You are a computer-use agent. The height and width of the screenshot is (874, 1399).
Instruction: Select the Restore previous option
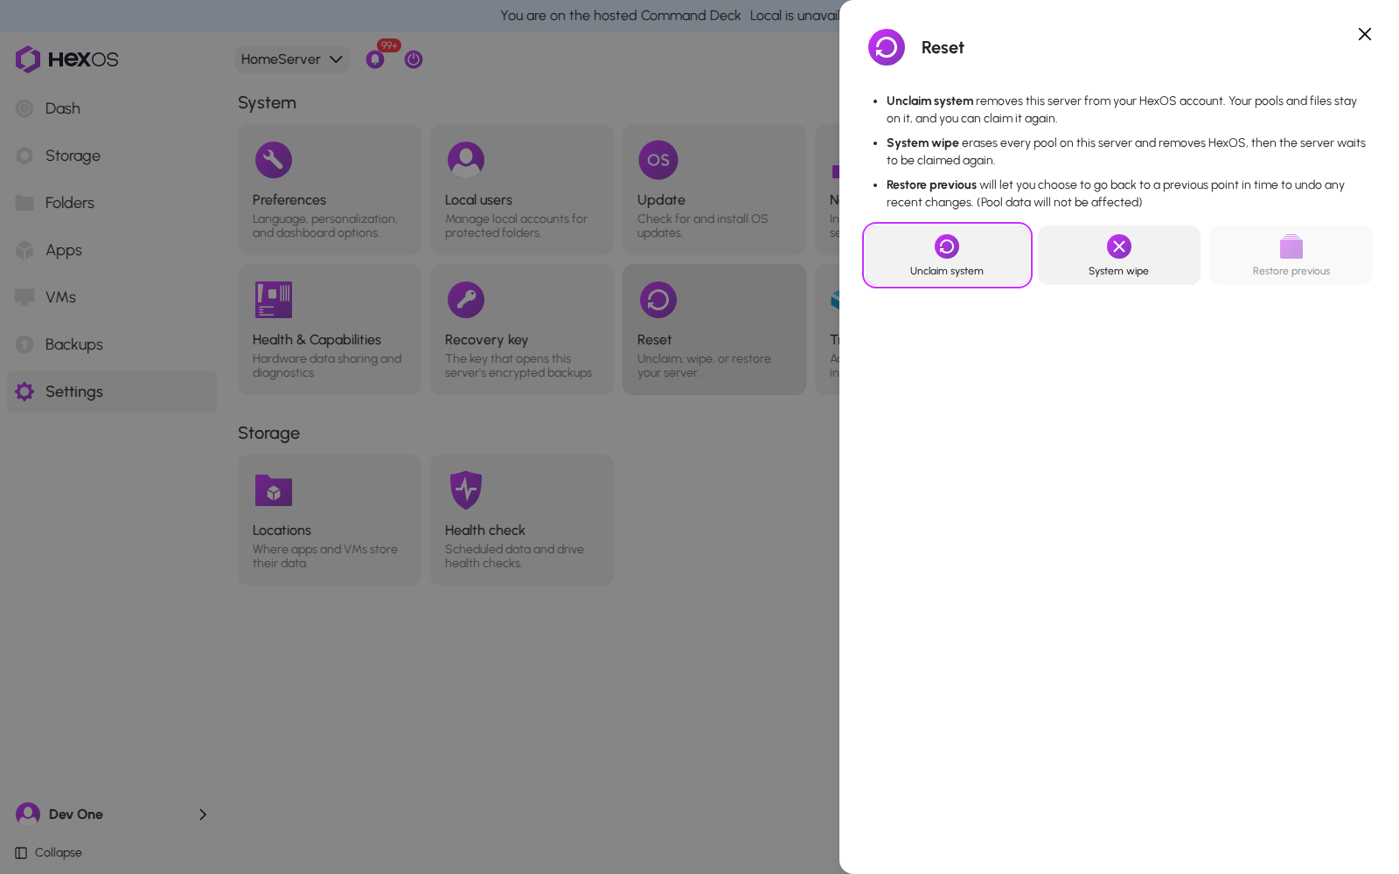pyautogui.click(x=1291, y=255)
